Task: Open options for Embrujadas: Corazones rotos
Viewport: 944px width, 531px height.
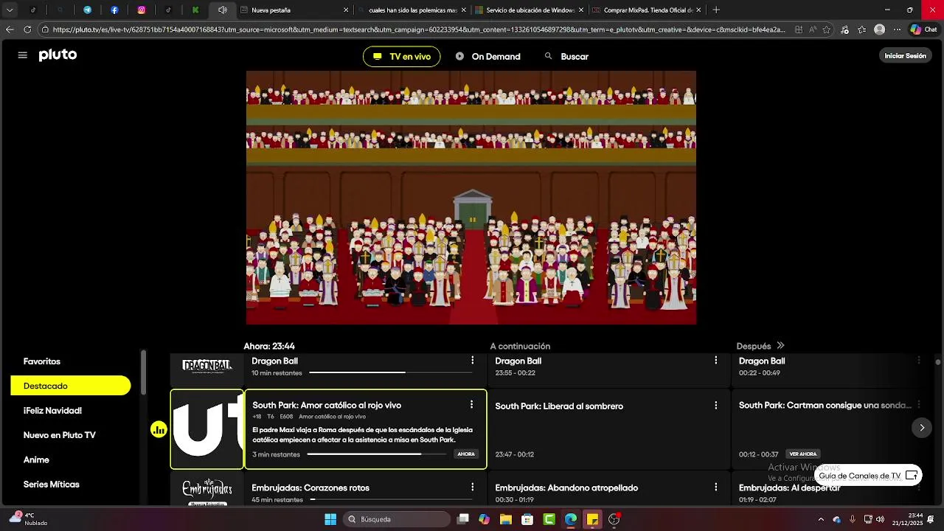Action: pyautogui.click(x=473, y=487)
